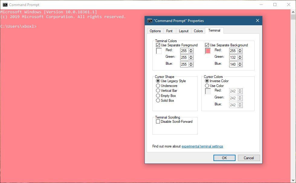This screenshot has width=296, height=183.
Task: Dismiss dialog with Cancel button
Action: [249, 158]
